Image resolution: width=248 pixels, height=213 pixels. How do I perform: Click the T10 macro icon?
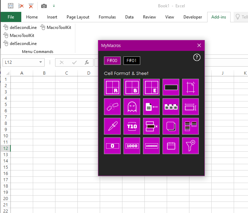pyautogui.click(x=132, y=126)
